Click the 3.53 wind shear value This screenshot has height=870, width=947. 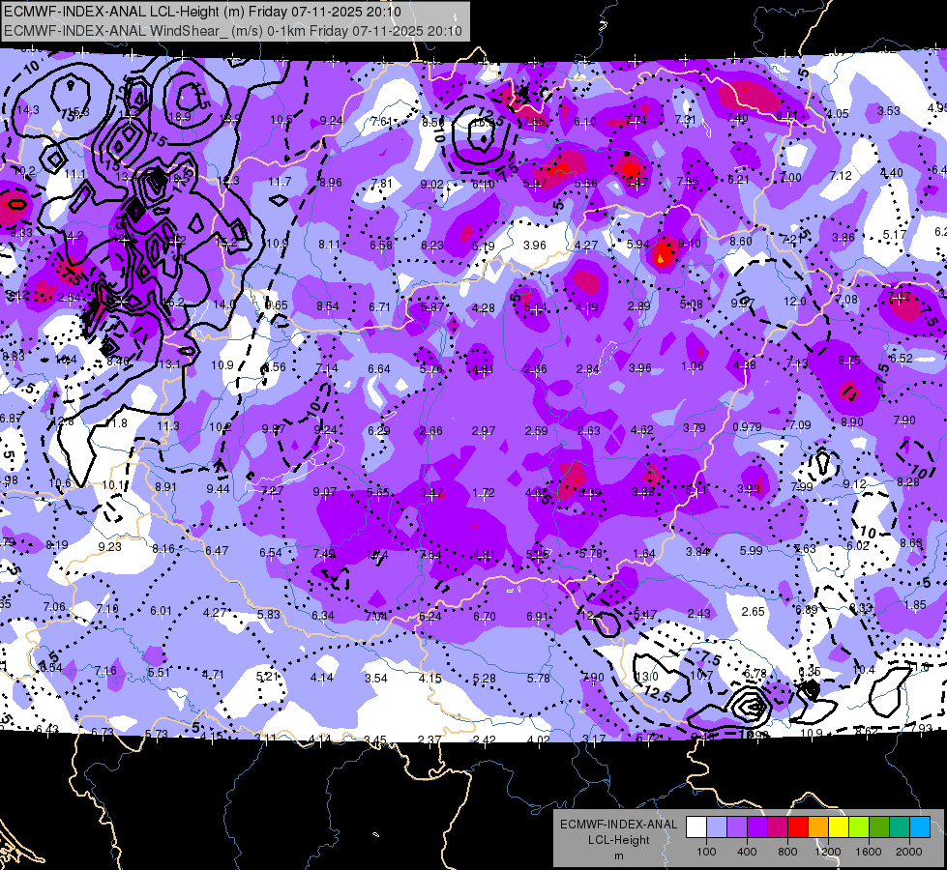[x=889, y=110]
